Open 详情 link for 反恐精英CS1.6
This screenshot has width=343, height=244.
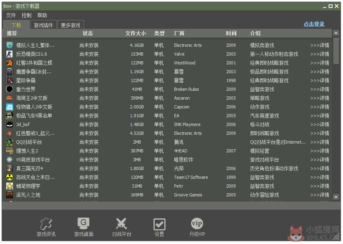click(x=319, y=54)
